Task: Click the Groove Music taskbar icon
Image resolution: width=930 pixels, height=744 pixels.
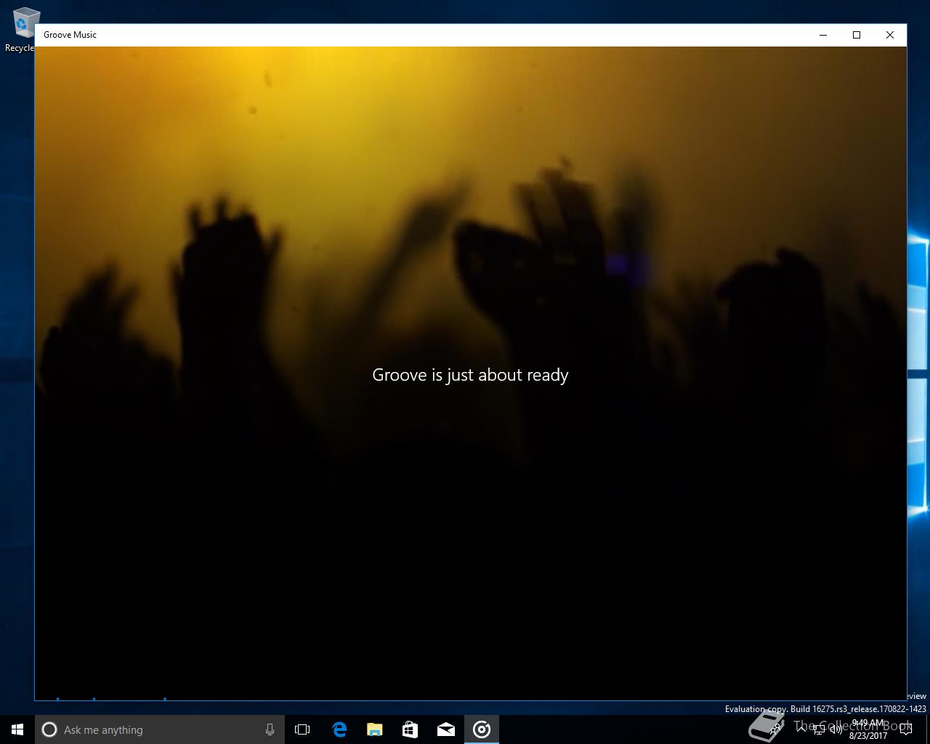Action: point(482,729)
